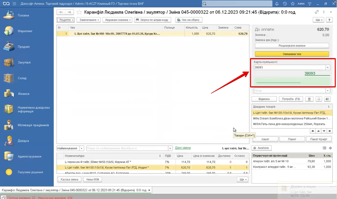Expand the Керовані знижки dropdown
Image resolution: width=337 pixels, height=199 pixels.
117,20
